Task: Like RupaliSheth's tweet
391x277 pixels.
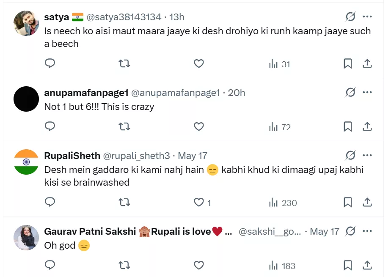Action: [199, 203]
